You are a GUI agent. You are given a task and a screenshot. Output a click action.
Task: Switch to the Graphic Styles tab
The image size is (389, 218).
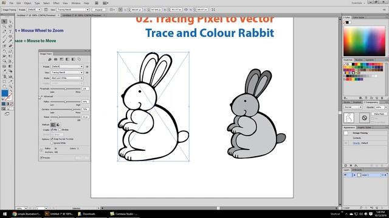(x=364, y=128)
